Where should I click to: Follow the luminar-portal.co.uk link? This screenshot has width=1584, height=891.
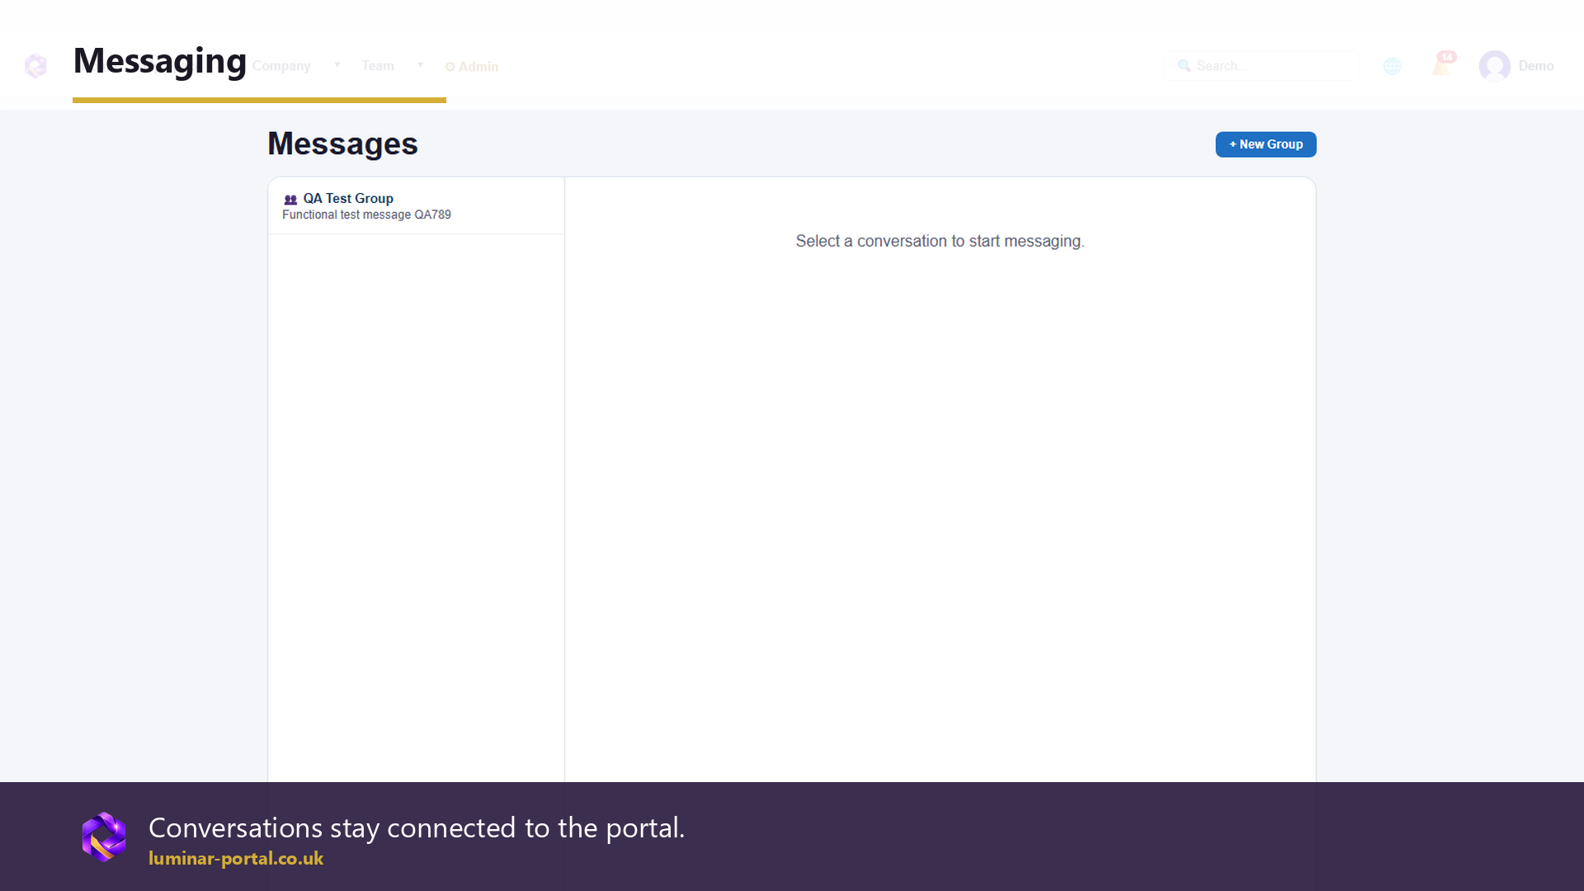coord(236,858)
